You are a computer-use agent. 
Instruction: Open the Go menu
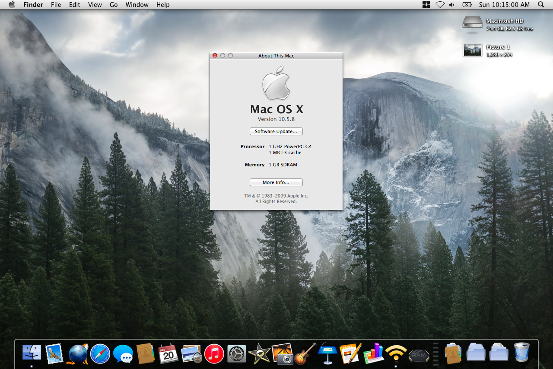(x=114, y=5)
